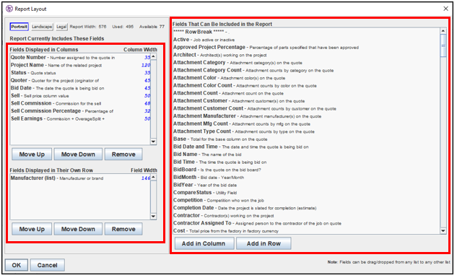Screen dimensions: 457x278
Task: Select Manufacturer (list) row field
Action: click(80, 178)
